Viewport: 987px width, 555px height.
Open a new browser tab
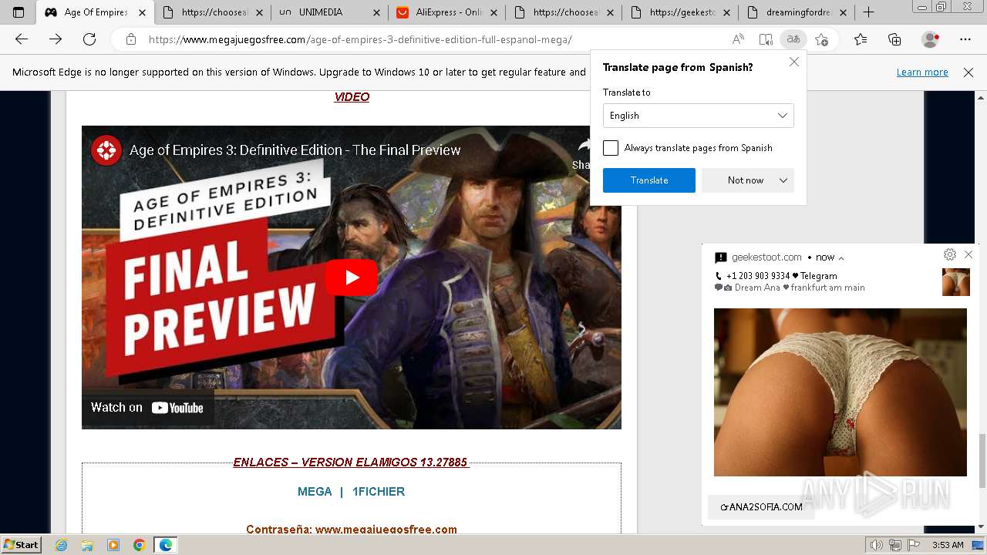coord(868,12)
